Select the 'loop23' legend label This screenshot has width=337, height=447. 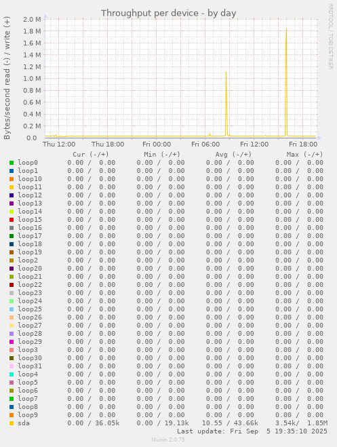[30, 293]
